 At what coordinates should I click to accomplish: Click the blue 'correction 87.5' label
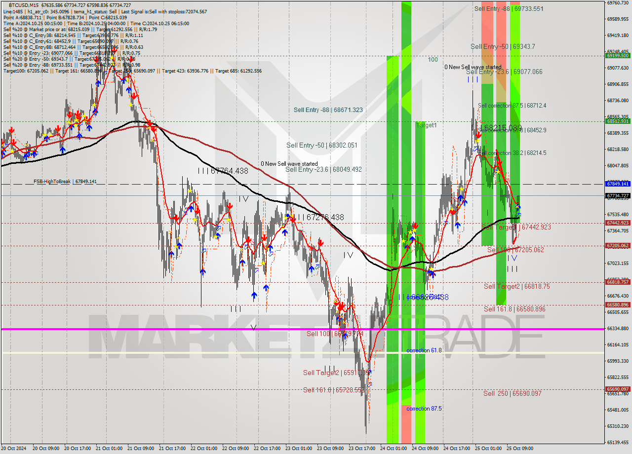pos(424,409)
